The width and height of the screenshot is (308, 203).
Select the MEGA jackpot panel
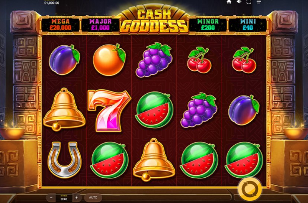(x=61, y=25)
